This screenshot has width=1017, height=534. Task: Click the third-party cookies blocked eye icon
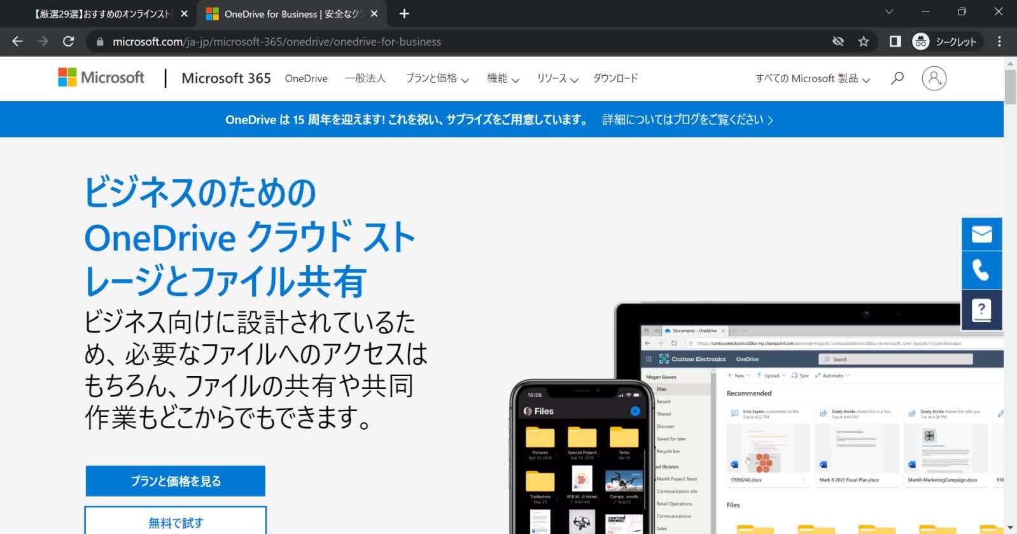coord(838,41)
